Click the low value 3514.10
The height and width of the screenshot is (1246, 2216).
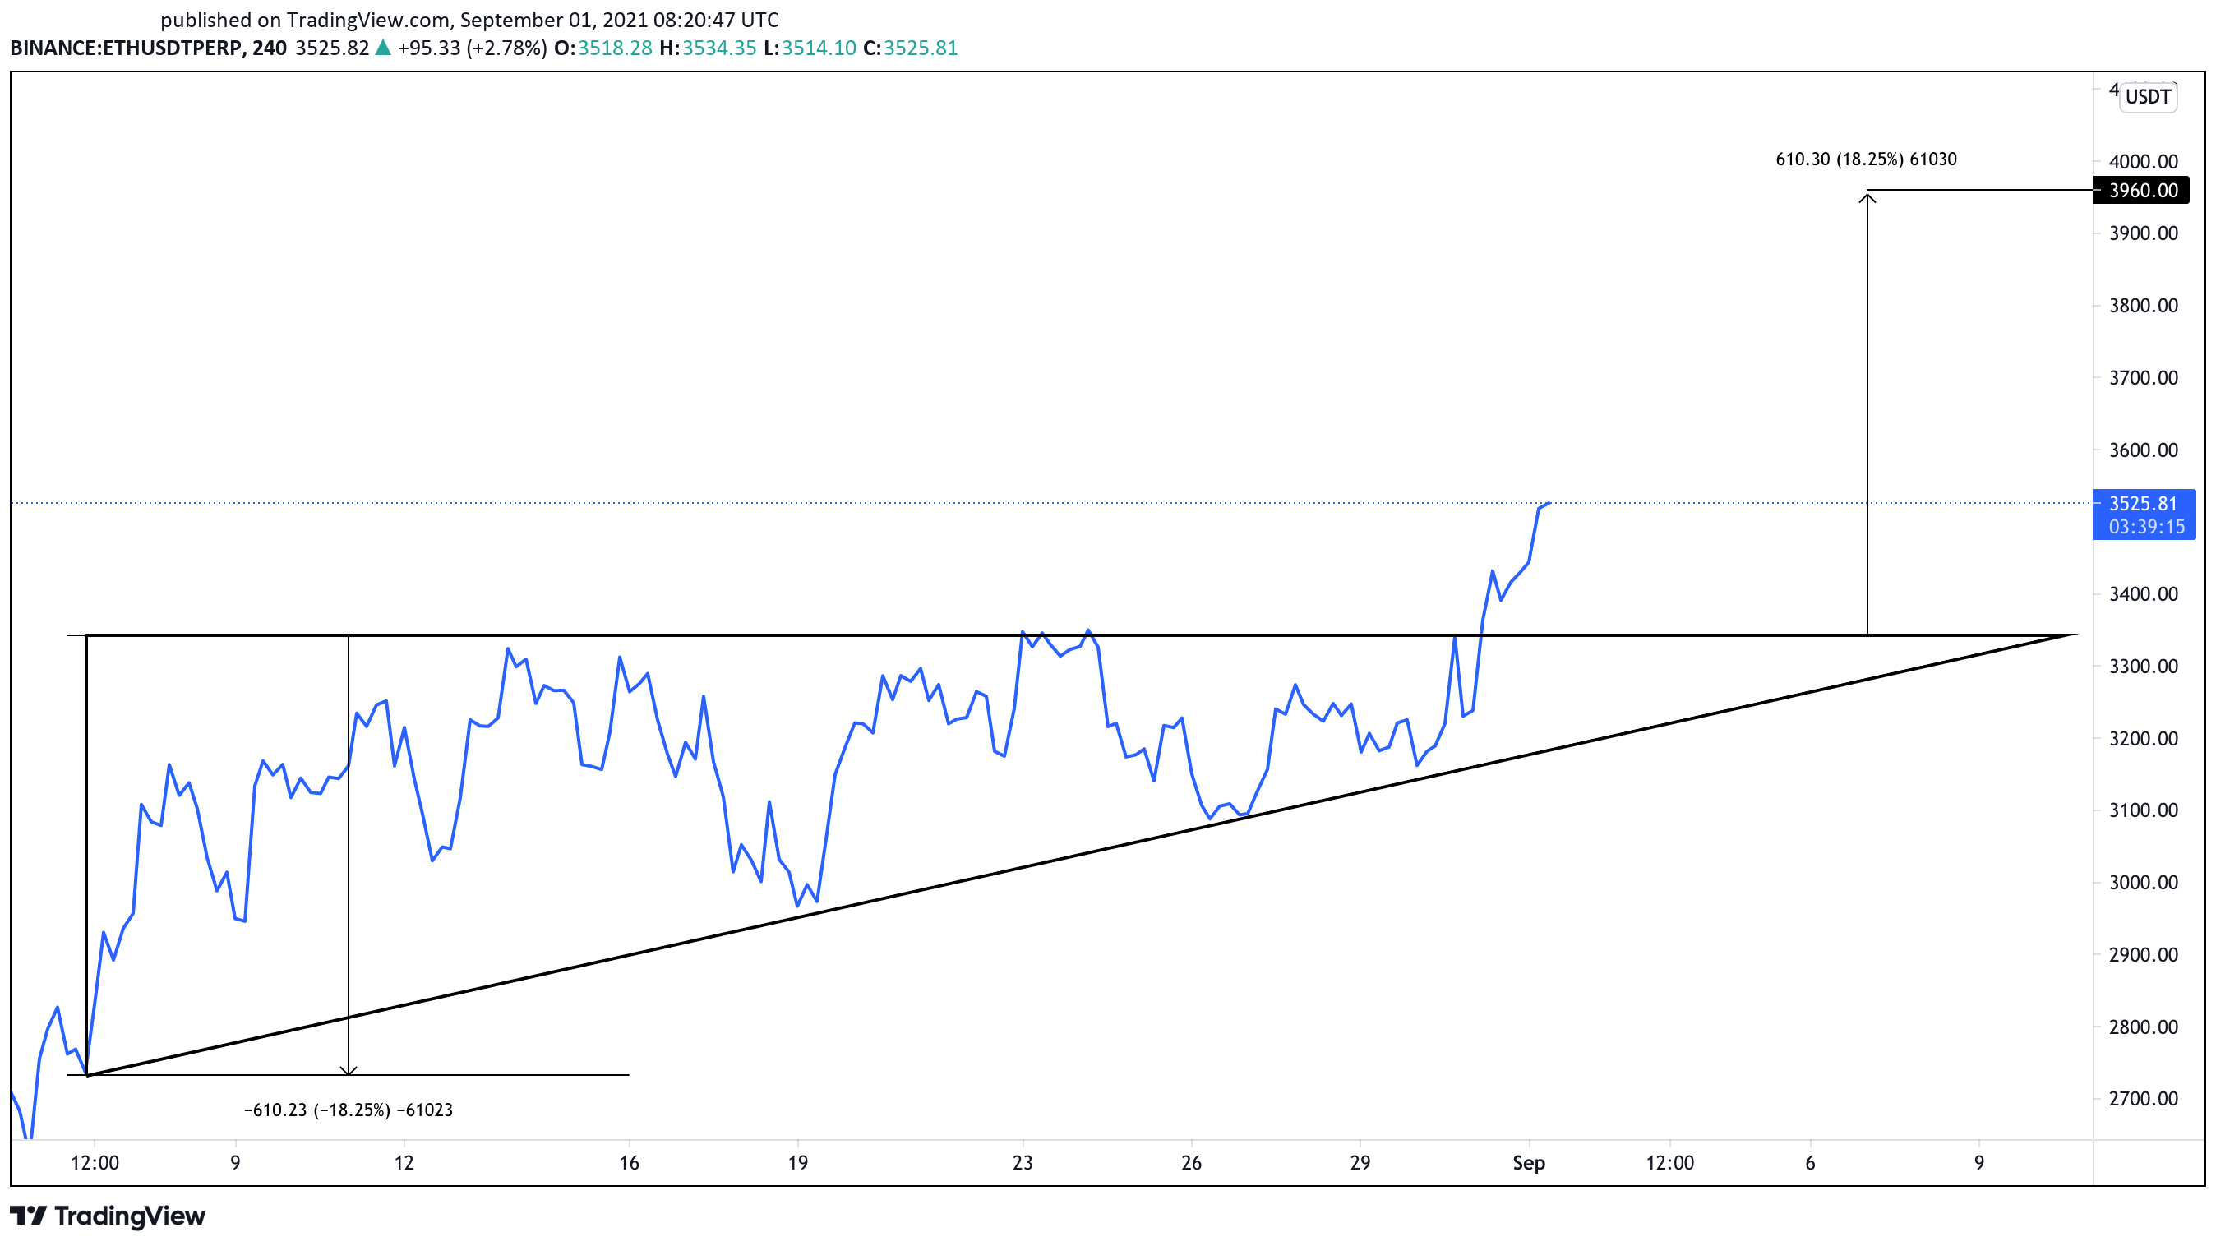click(x=818, y=48)
